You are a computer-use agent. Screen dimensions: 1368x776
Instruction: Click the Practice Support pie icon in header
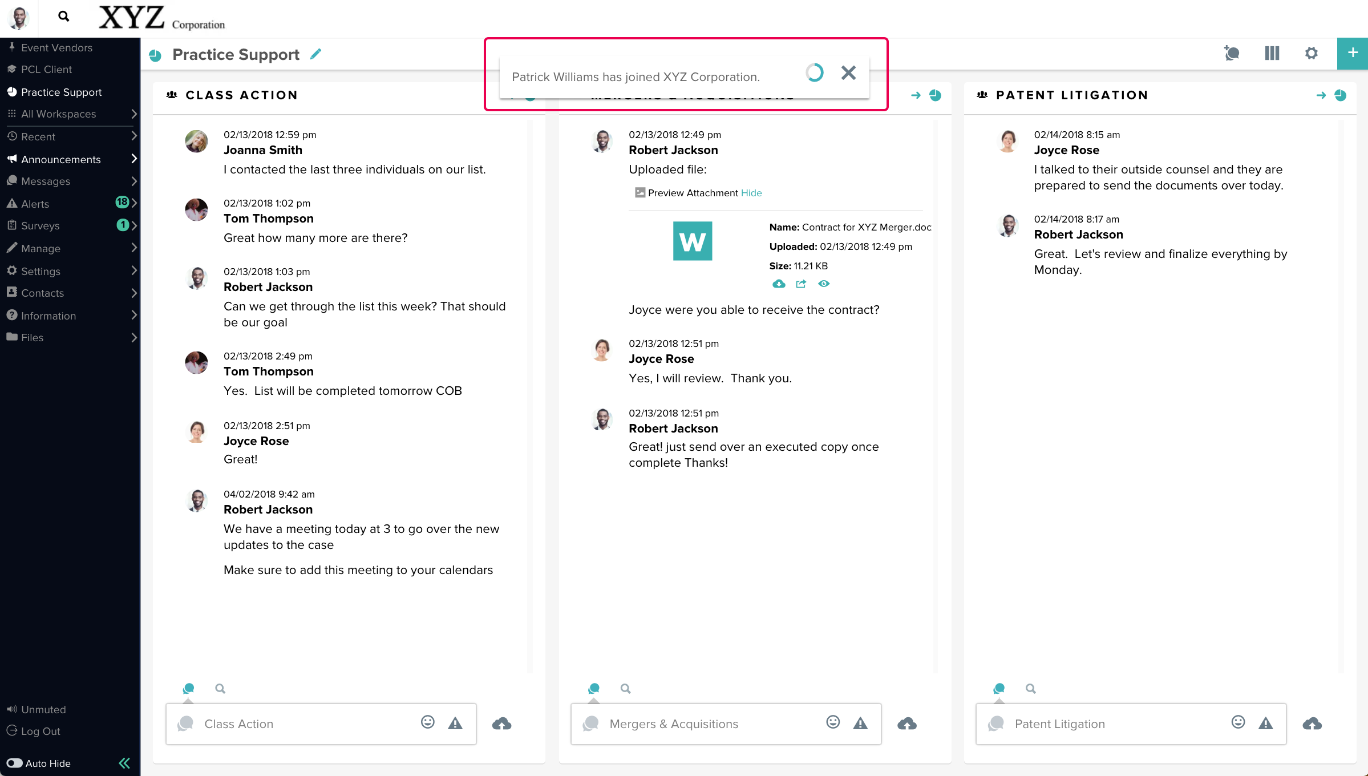pos(155,55)
